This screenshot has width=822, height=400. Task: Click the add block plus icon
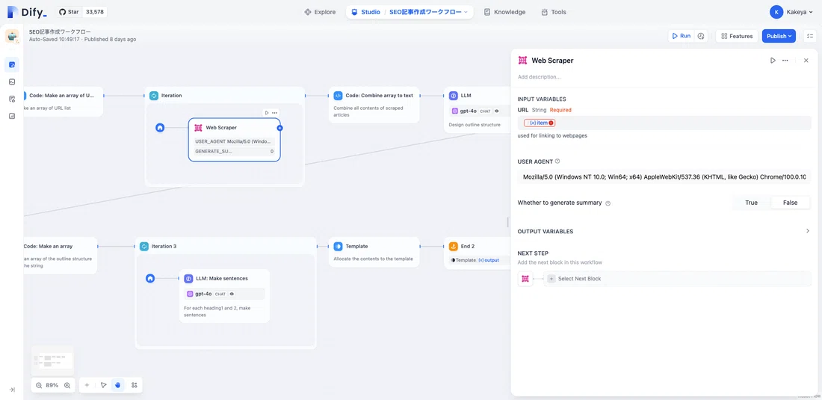[x=87, y=385]
